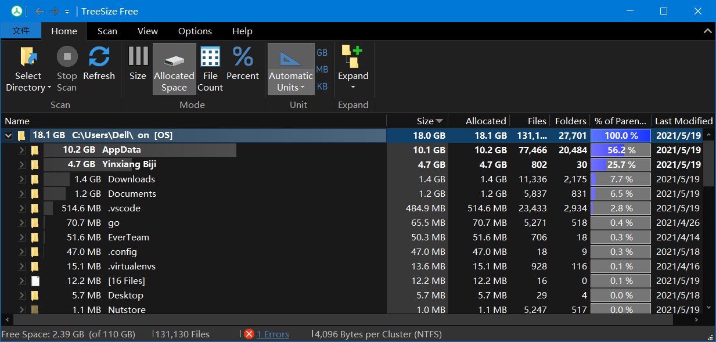Open the Automatic Units dropdown arrow
Screen dimensions: 716x342
pyautogui.click(x=303, y=88)
